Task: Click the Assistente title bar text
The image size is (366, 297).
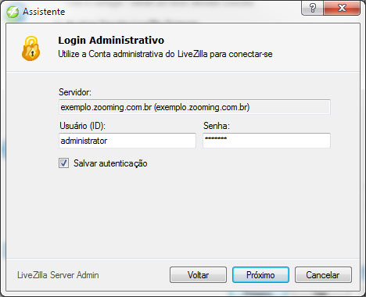Action: (44, 12)
